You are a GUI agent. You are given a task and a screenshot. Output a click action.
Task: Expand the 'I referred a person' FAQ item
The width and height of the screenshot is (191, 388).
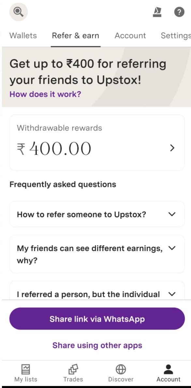click(x=97, y=294)
